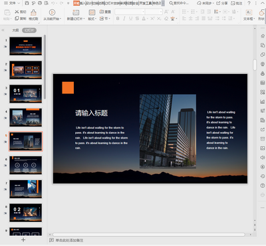Start slideshow with 从当前开始 play icon
Viewport: 266px width, 246px height.
click(x=52, y=13)
